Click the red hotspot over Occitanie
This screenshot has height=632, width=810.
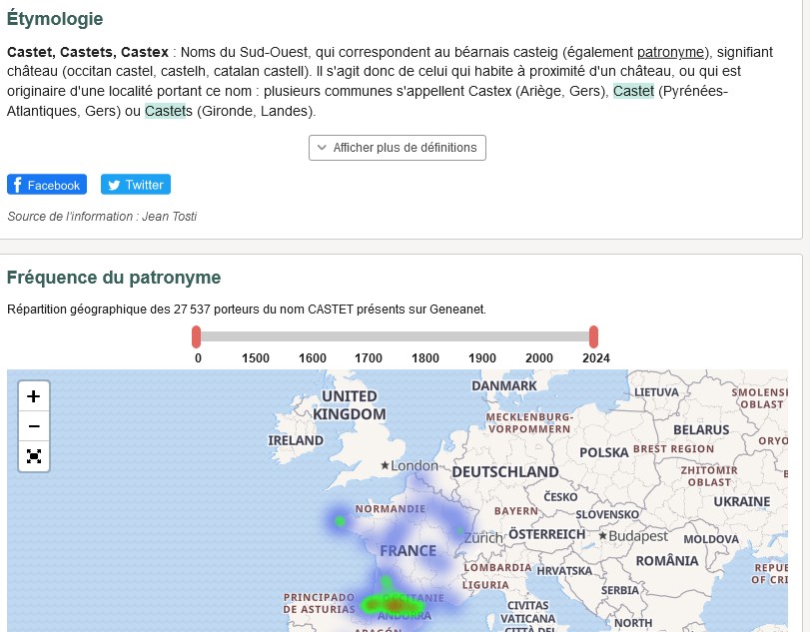(397, 604)
